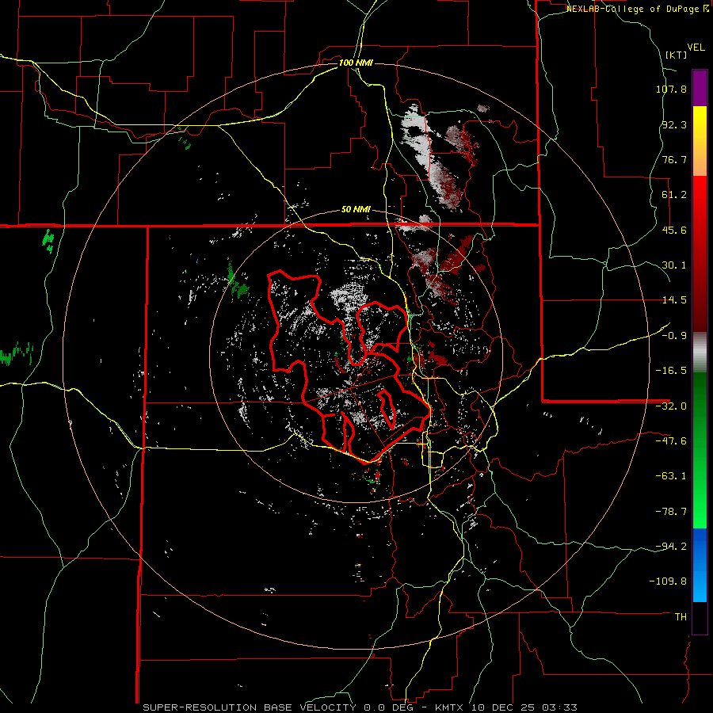The image size is (713, 713).
Task: Click the -47.6 velocity scale value
Action: pos(671,441)
